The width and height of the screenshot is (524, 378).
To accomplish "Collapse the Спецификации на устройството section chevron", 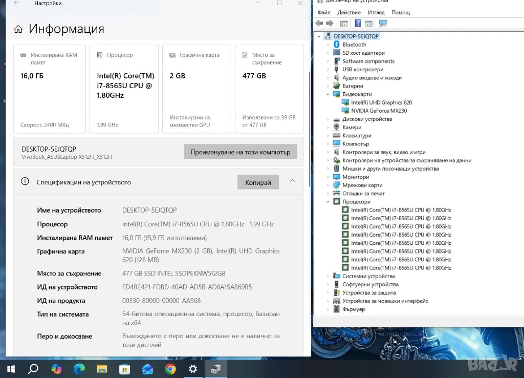I will tap(292, 181).
